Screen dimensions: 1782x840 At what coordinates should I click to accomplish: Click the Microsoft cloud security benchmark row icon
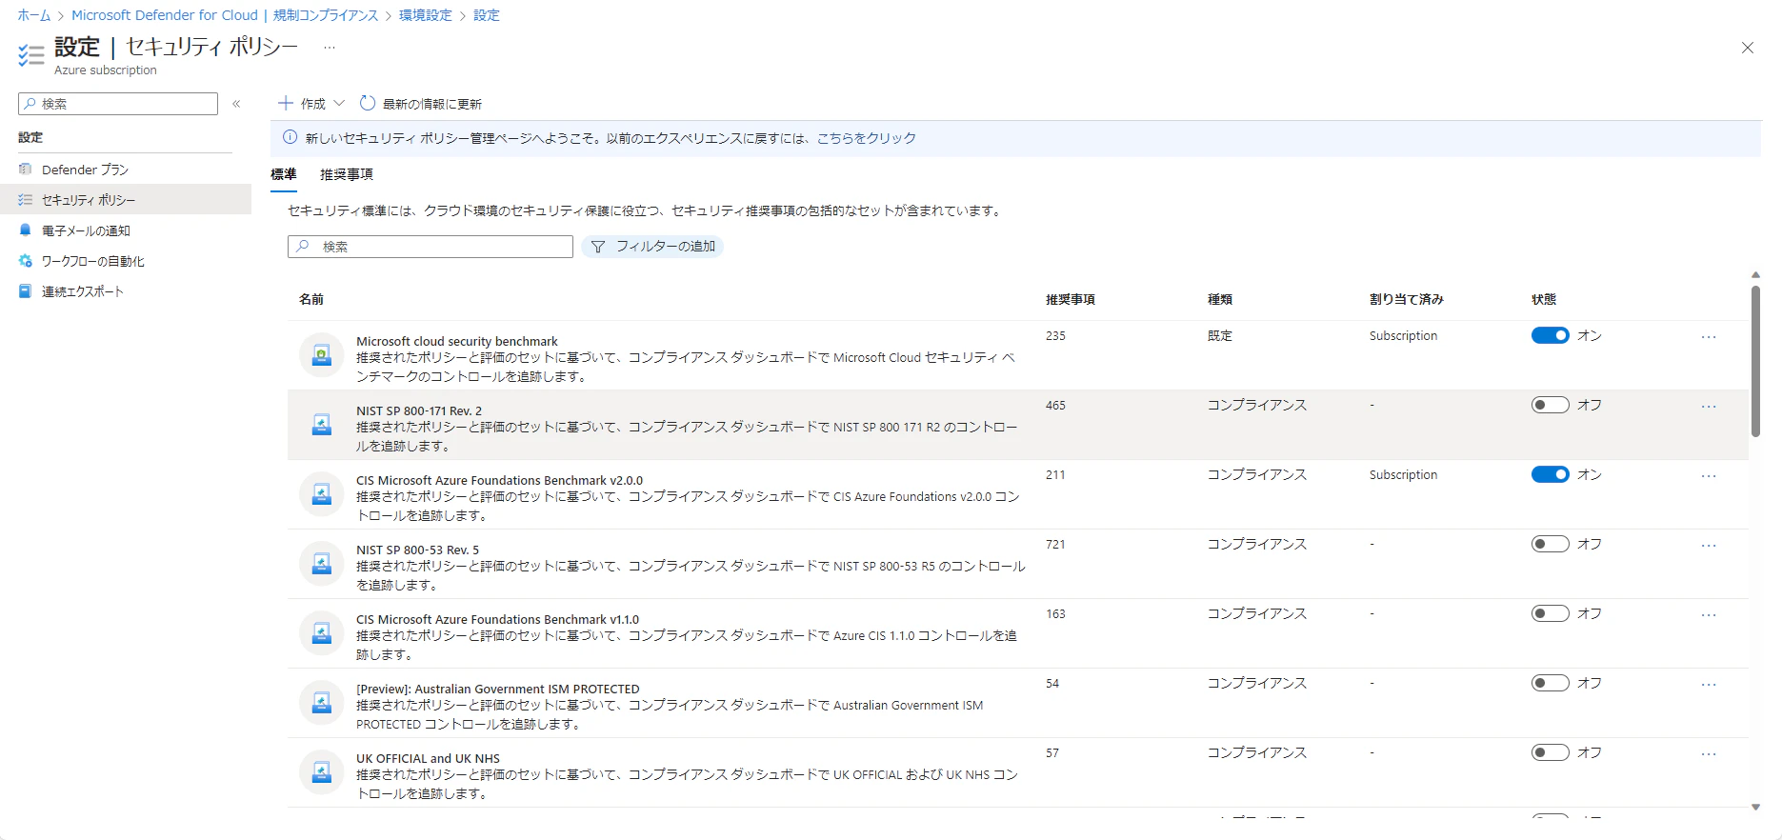tap(322, 355)
